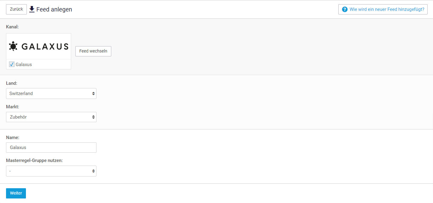Click the Masterregel-Gruppe nutzen label
Image resolution: width=433 pixels, height=203 pixels.
click(34, 160)
